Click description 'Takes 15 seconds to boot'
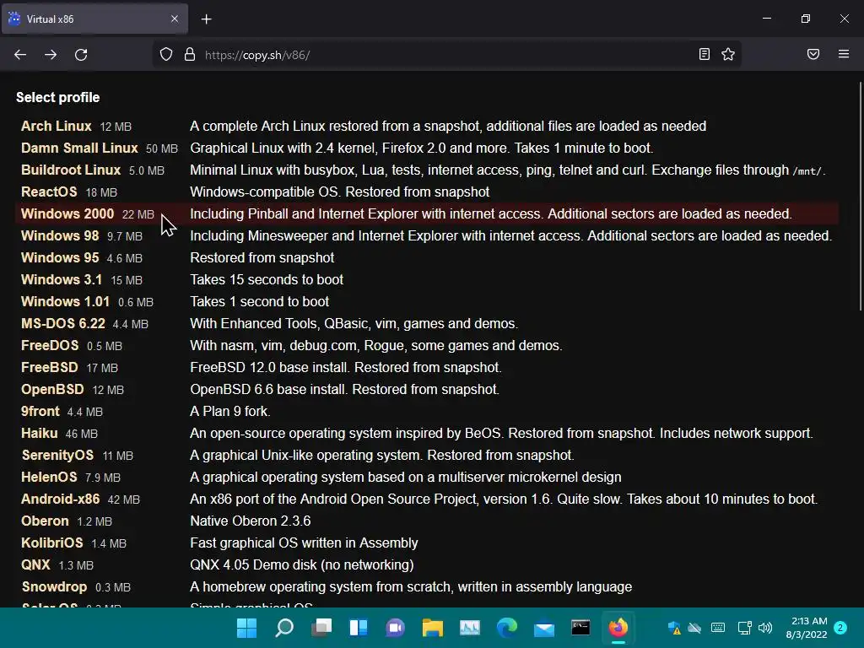 point(267,280)
